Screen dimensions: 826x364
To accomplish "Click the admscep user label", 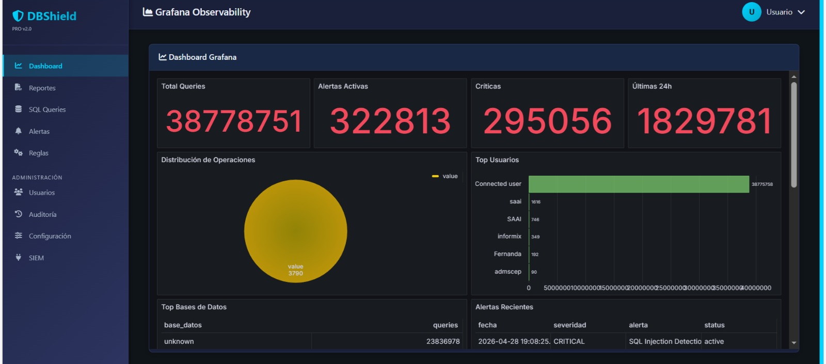I will [508, 271].
